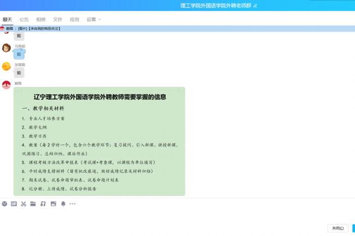Viewport: 355px width, 236px height.
Task: Click the music share icon
Action: click(x=43, y=204)
